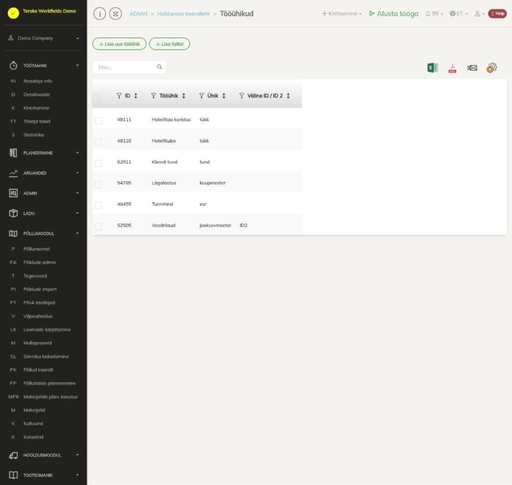Check the Voodrilaud row checkbox
Viewport: 512px width, 485px height.
pos(98,226)
